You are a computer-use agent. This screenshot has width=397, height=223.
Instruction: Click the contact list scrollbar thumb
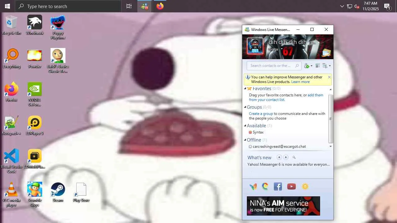pyautogui.click(x=331, y=118)
